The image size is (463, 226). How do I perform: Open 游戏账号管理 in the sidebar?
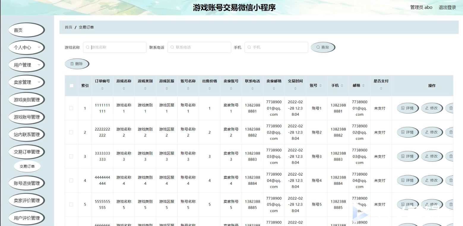[27, 117]
